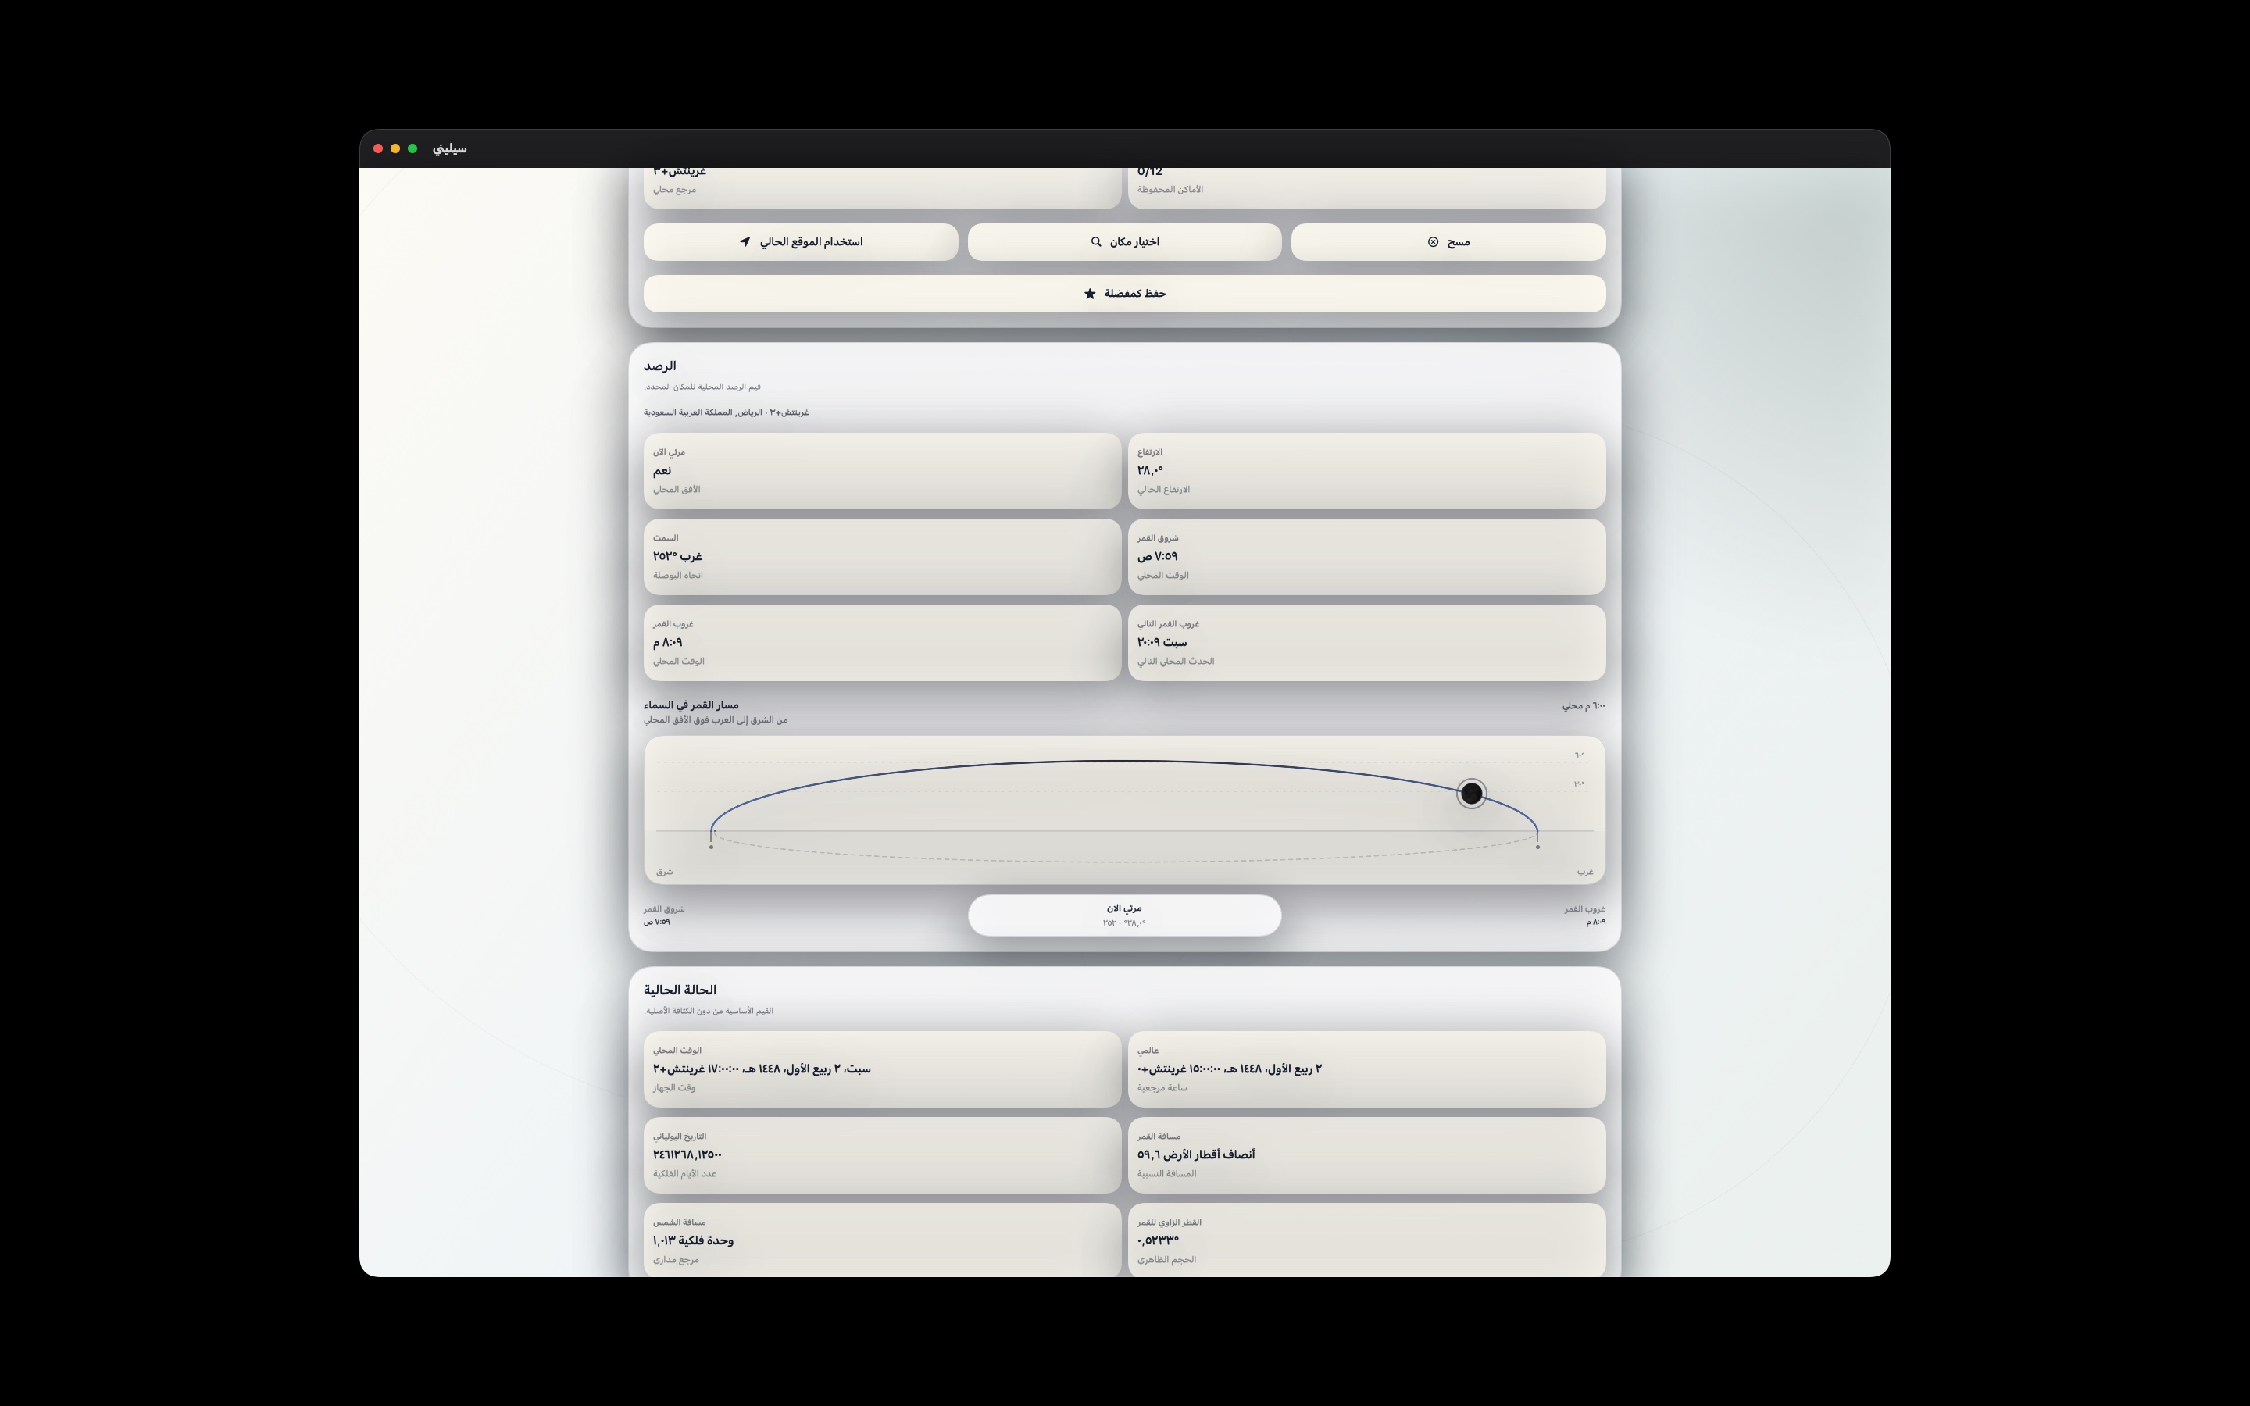Select the التاريخ اليولياني card
The image size is (2250, 1406).
point(882,1155)
